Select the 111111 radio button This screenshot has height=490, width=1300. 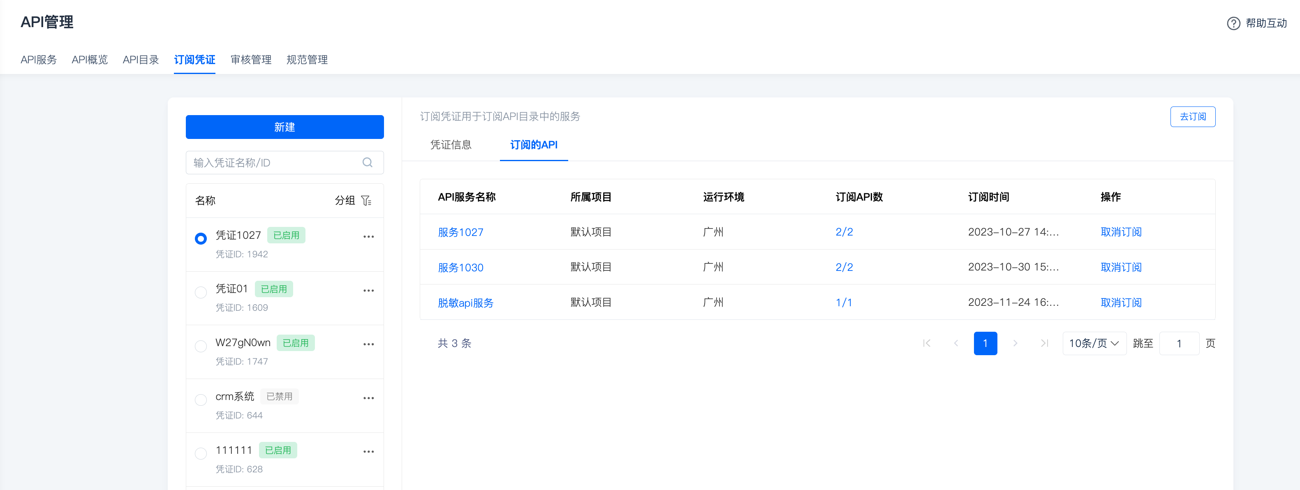point(201,453)
